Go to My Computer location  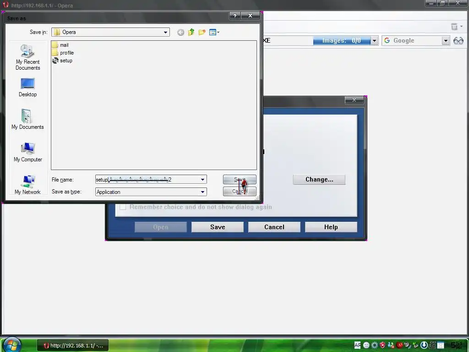point(28,152)
